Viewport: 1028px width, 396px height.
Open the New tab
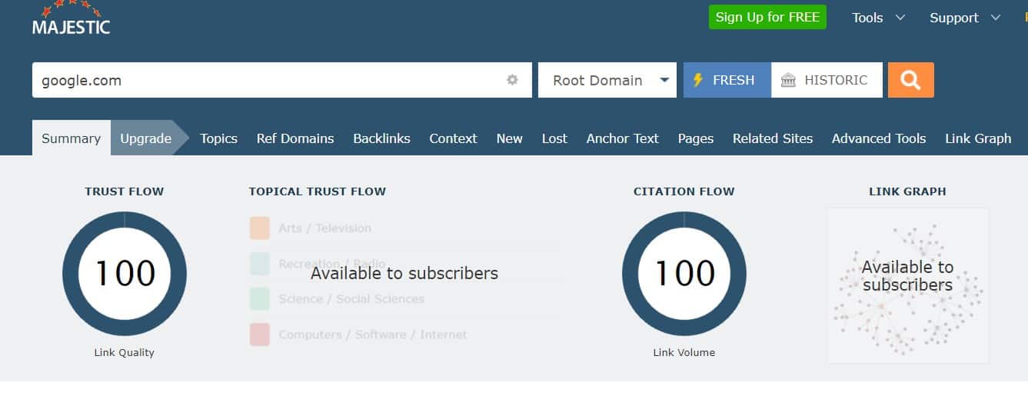coord(509,138)
